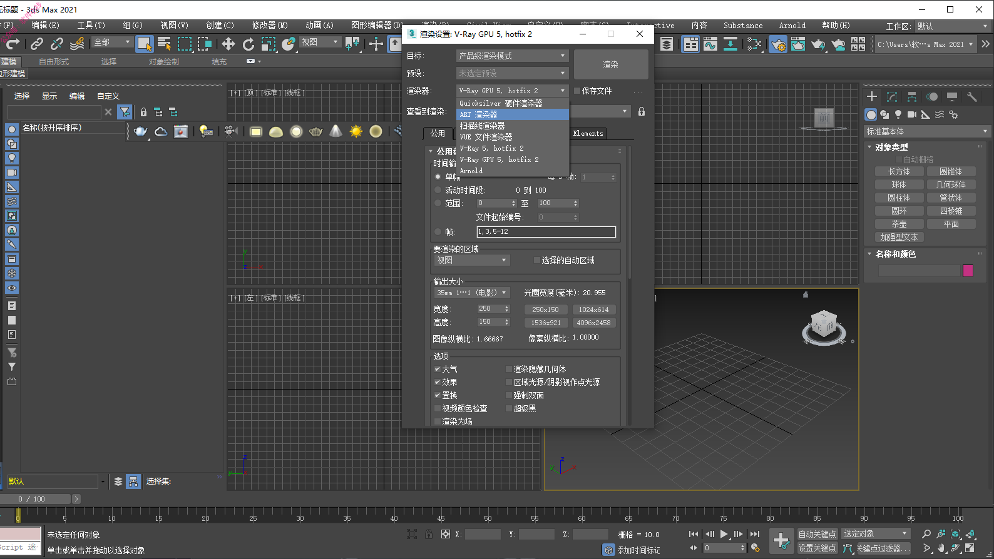Choose V-Ray 5, hotfix 2 (non-GPU) renderer
The image size is (994, 559).
tap(512, 148)
